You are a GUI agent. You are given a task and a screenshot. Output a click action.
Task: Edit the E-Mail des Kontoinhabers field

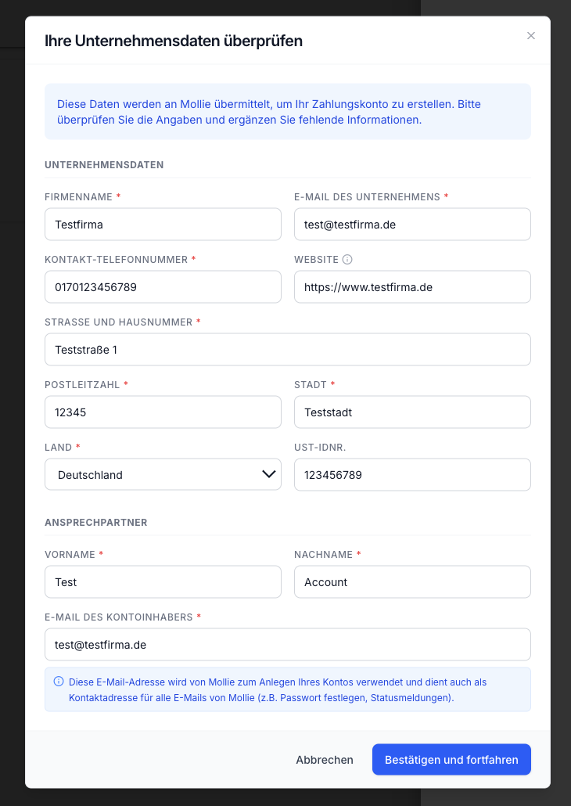(x=288, y=645)
